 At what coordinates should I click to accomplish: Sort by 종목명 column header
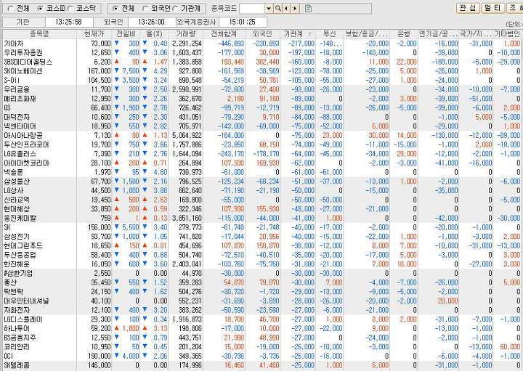tap(40, 33)
